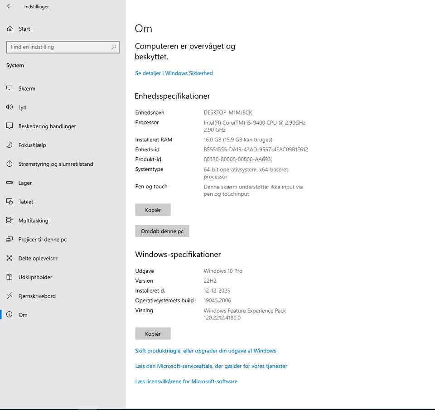Click install date 12-12-2025
Viewport: 435px width, 410px height.
[x=217, y=290]
